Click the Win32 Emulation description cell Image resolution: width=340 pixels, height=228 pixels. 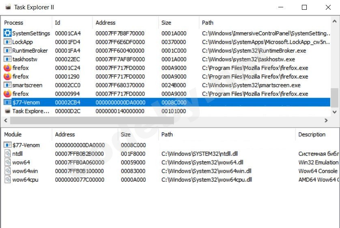[x=318, y=162]
